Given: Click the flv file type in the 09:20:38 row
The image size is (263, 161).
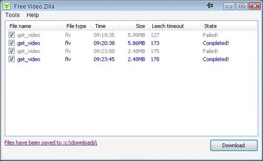Looking at the screenshot, I should pyautogui.click(x=68, y=43).
